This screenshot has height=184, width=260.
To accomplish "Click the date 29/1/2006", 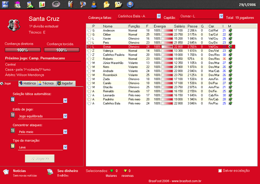I will point(247,5).
